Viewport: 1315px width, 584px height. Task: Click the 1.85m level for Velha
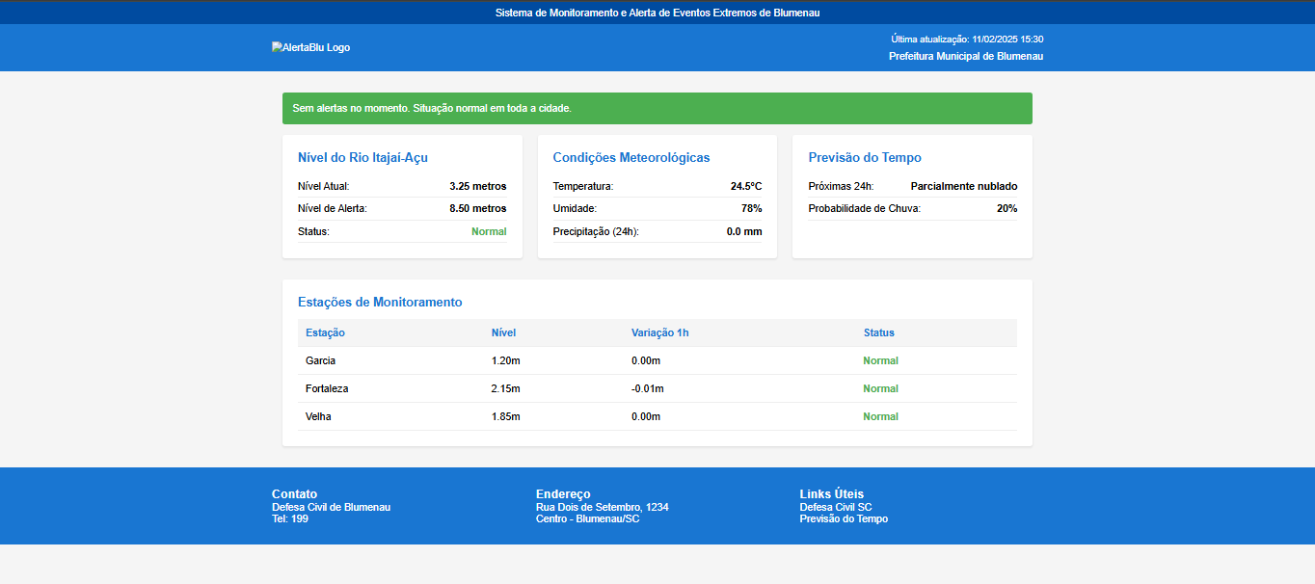pos(505,416)
